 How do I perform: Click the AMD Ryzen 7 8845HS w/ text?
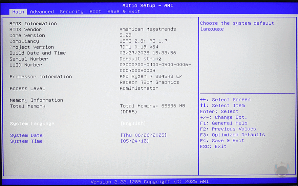[x=151, y=76]
